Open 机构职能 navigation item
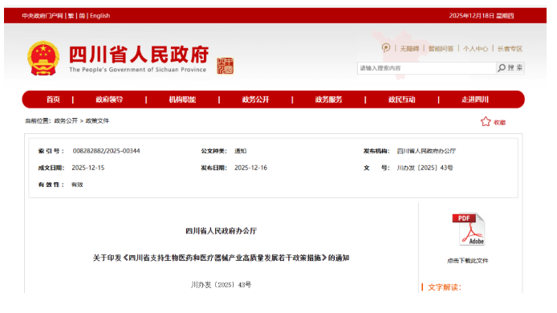Viewport: 557px width, 313px height. (x=182, y=100)
